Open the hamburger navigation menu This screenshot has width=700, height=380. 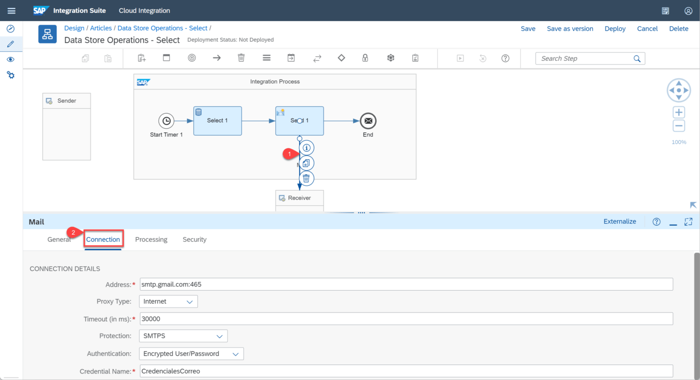point(11,10)
